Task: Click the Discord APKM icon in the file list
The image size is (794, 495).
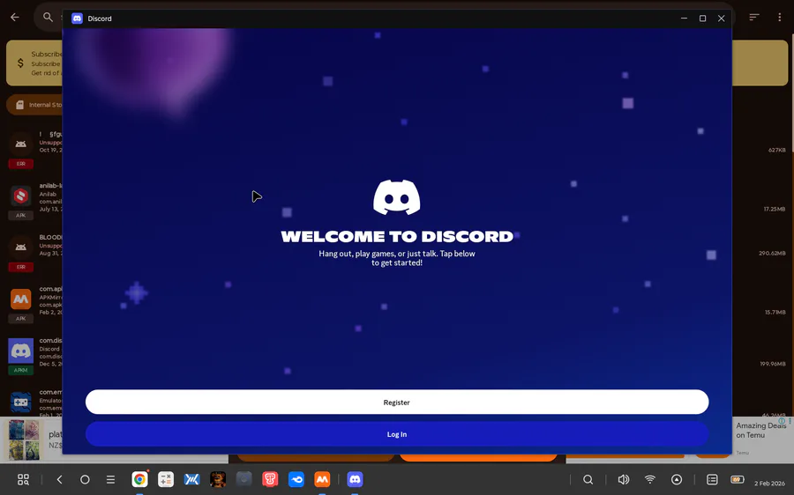Action: tap(21, 351)
